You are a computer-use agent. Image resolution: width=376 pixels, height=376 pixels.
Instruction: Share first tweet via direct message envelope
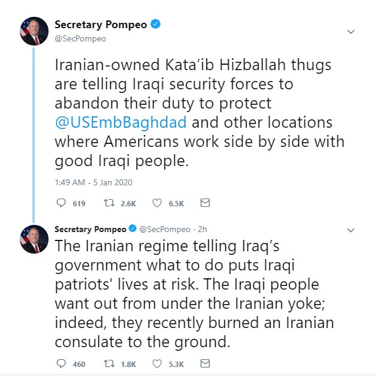click(x=205, y=203)
